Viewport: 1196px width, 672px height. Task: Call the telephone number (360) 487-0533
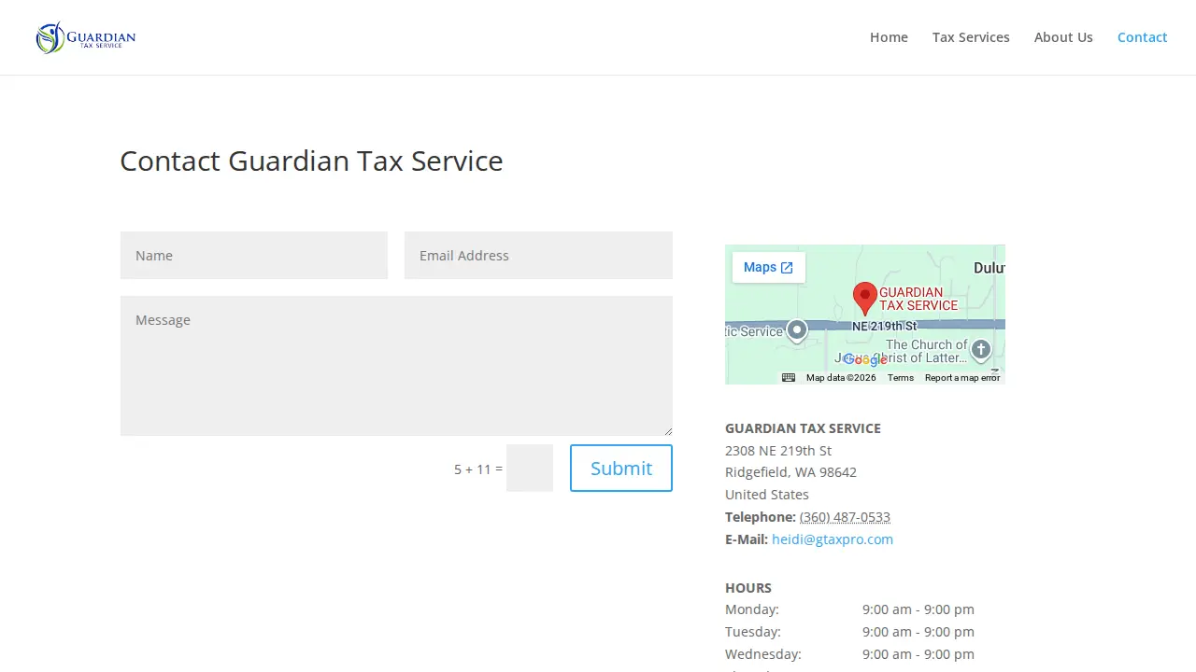coord(845,517)
